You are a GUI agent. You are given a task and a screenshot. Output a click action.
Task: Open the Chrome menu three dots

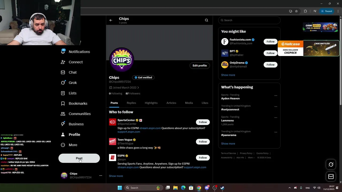(x=338, y=11)
